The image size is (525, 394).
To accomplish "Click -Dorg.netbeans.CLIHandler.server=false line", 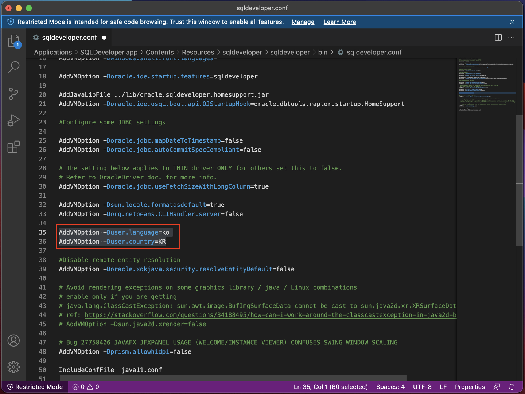I will 151,214.
